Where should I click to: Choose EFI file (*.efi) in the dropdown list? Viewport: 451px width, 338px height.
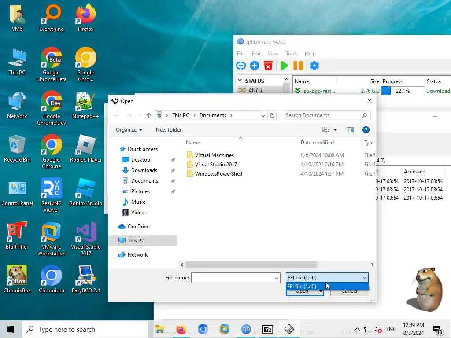coord(327,286)
